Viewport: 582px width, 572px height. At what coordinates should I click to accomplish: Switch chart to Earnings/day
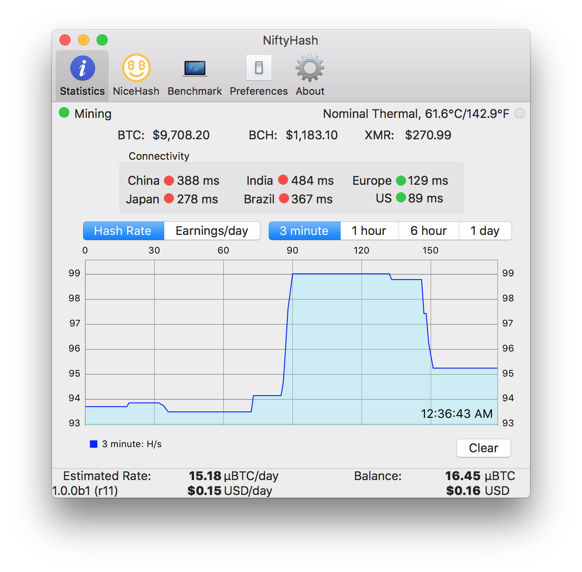(x=212, y=231)
